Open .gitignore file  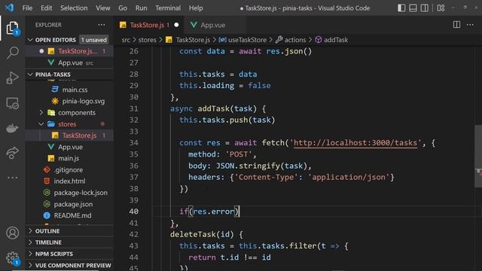(69, 170)
